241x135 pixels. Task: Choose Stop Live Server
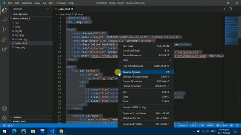[x=146, y=118]
